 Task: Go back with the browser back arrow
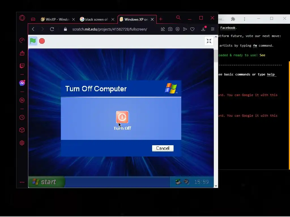(x=33, y=29)
